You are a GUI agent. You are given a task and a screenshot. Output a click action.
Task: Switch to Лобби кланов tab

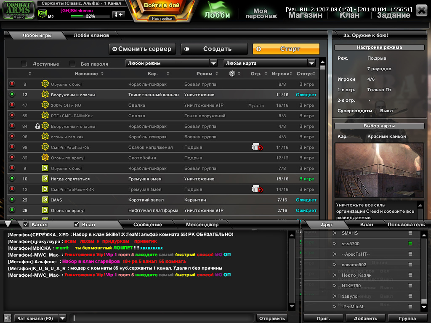point(91,35)
